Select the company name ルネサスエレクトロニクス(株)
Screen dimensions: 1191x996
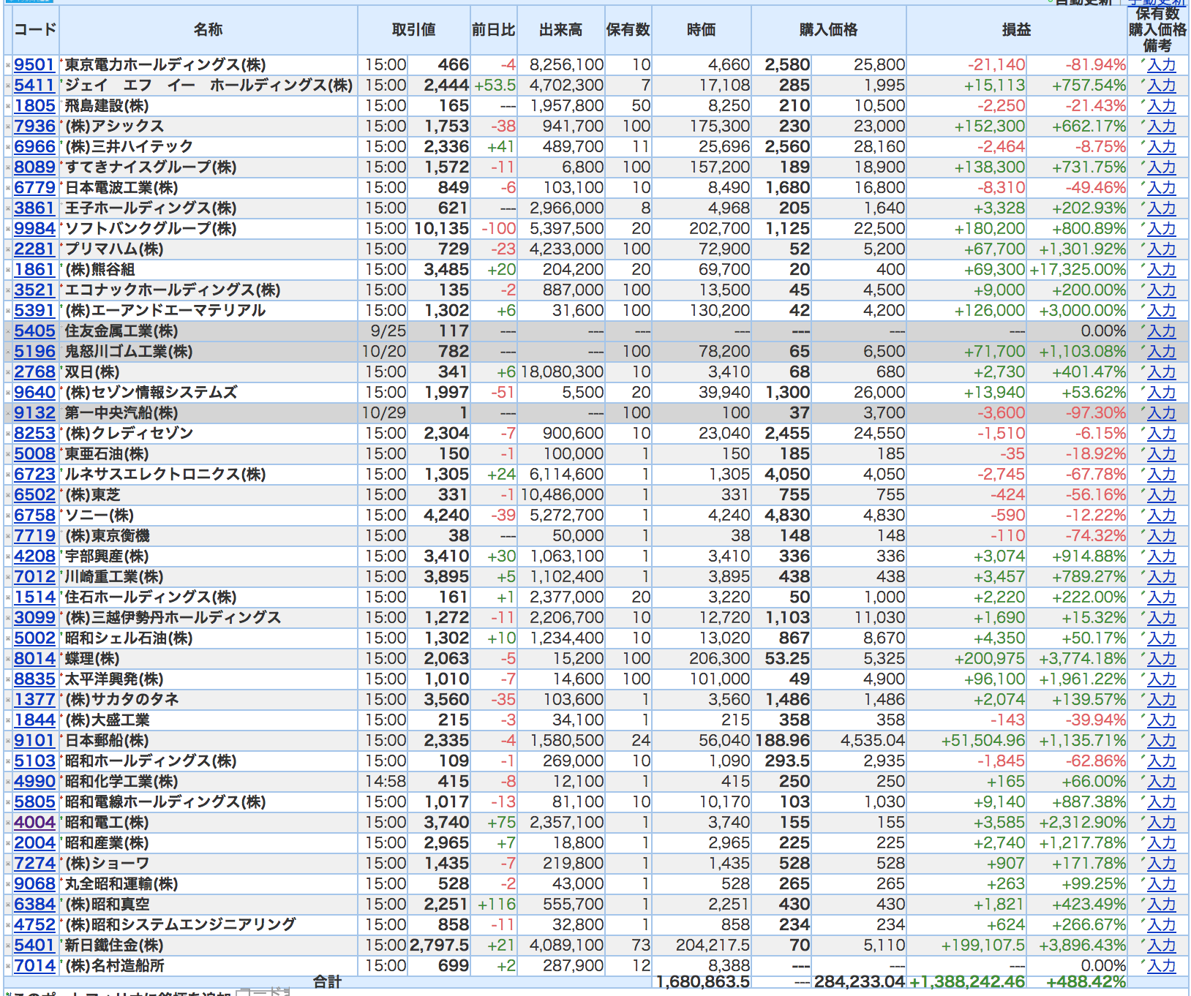click(x=165, y=475)
